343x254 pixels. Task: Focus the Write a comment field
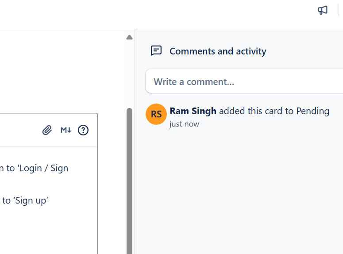pyautogui.click(x=243, y=81)
